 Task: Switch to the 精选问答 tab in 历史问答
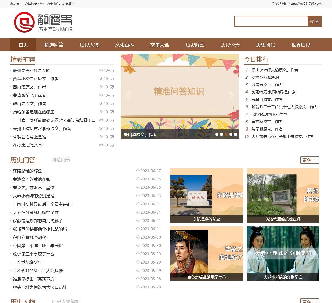tap(61, 160)
